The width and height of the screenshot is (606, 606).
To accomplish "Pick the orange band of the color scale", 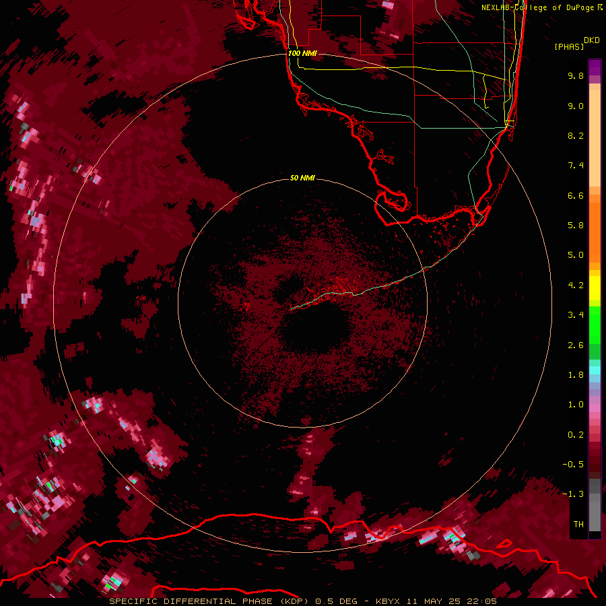I will coord(595,232).
